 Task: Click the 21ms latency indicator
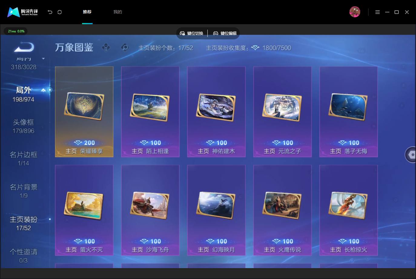click(16, 31)
